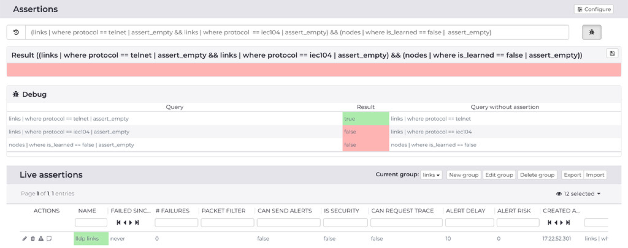The image size is (628, 248).
Task: Focus the CAN REQUEST TRACE filter box
Action: (406, 223)
